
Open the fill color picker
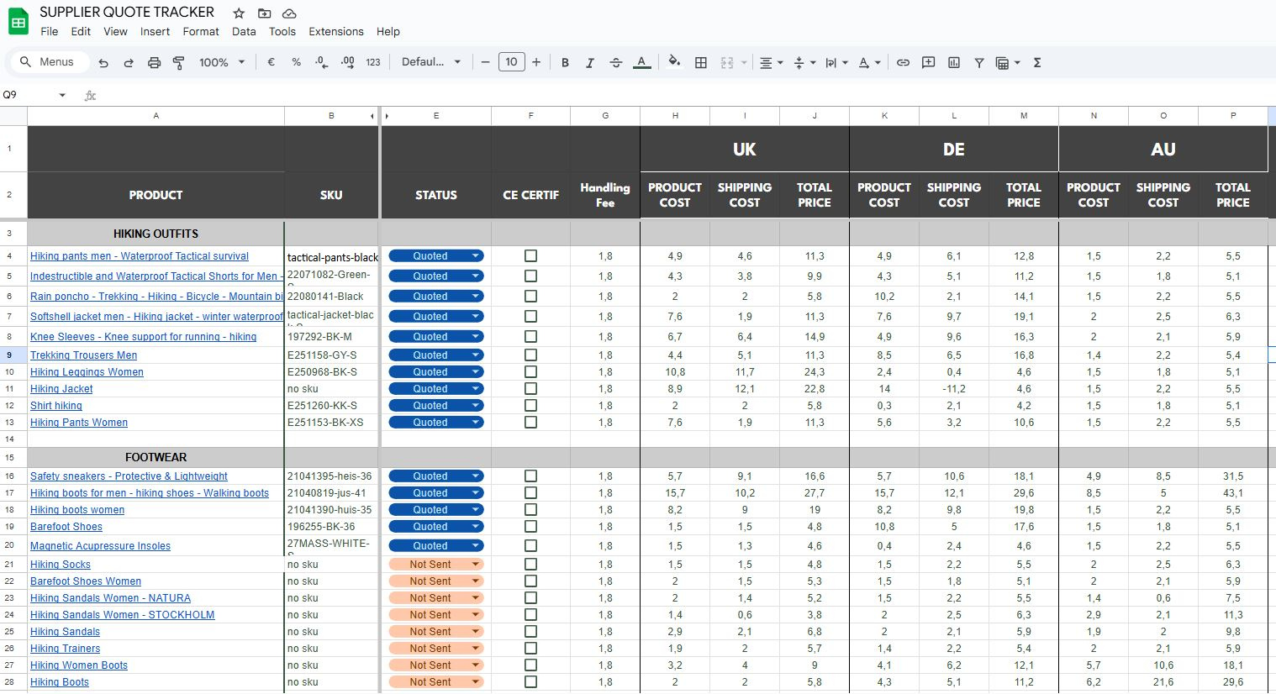[x=674, y=62]
